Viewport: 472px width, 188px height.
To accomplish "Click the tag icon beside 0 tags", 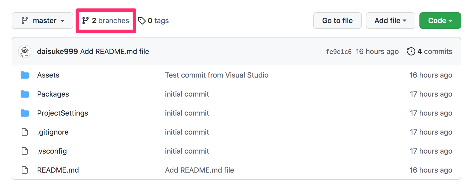I will [142, 21].
